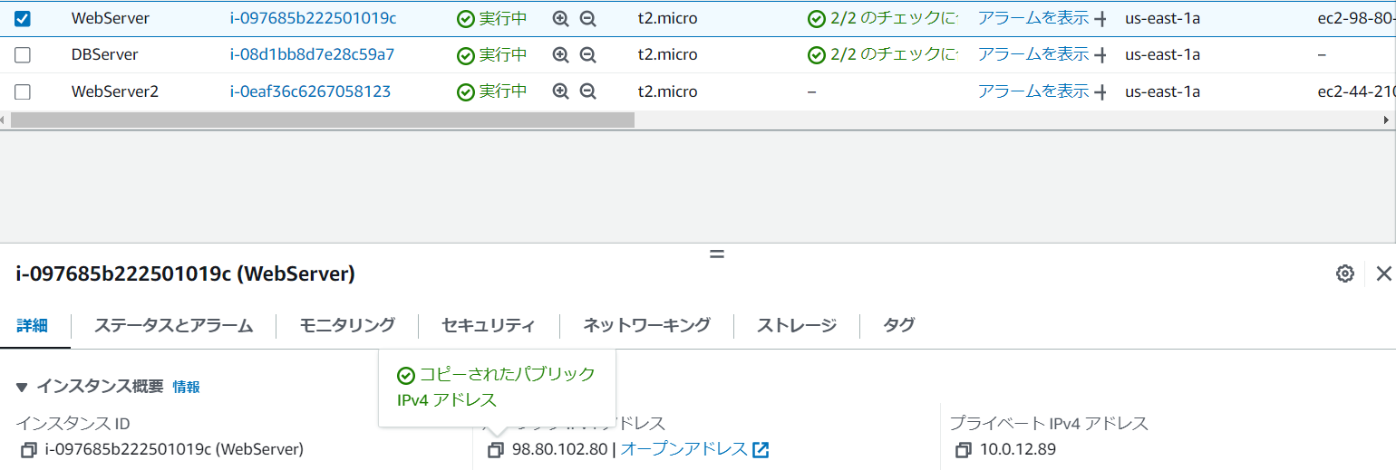Switch to セキュリティ tab
Image resolution: width=1396 pixels, height=470 pixels.
(489, 325)
